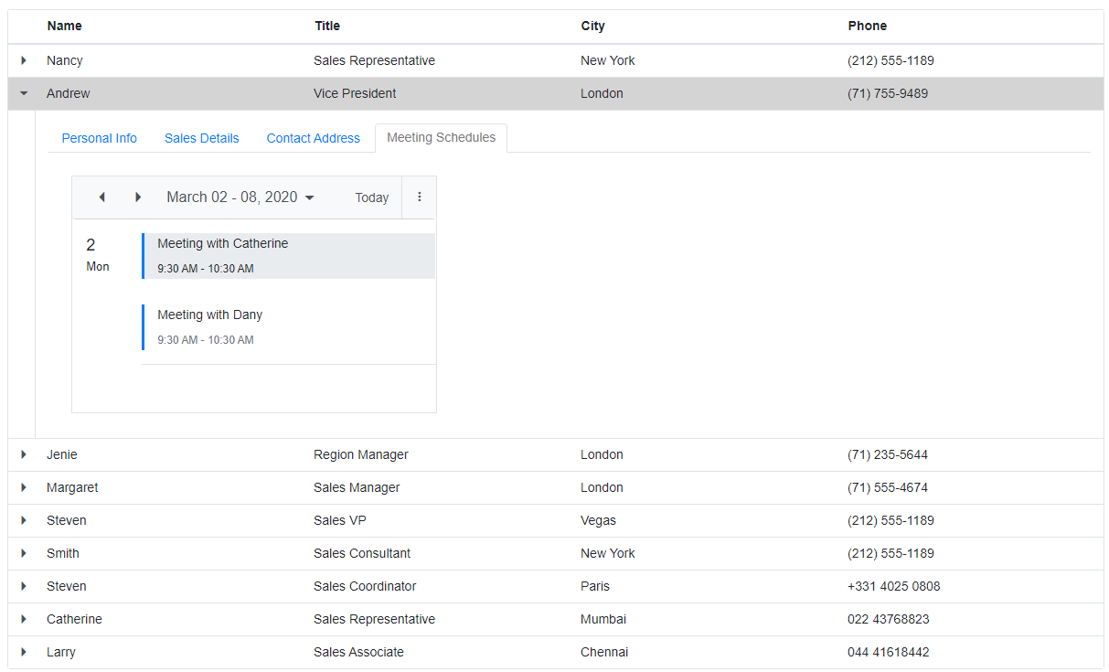1109x672 pixels.
Task: Expand Larry's detail row
Action: (x=24, y=652)
